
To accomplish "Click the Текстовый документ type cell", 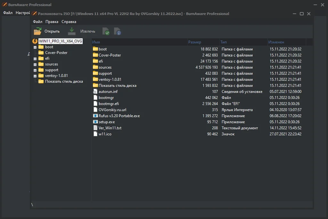I will tap(240, 128).
